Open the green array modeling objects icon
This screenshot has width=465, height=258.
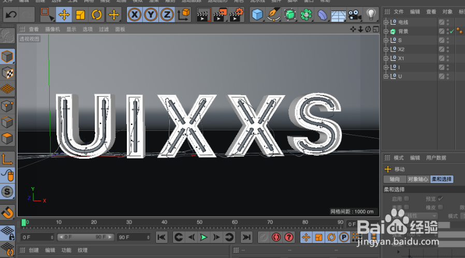[x=306, y=14]
